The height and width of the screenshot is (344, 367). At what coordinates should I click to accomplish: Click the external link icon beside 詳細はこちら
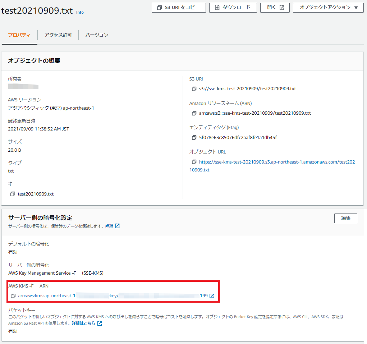pyautogui.click(x=99, y=323)
